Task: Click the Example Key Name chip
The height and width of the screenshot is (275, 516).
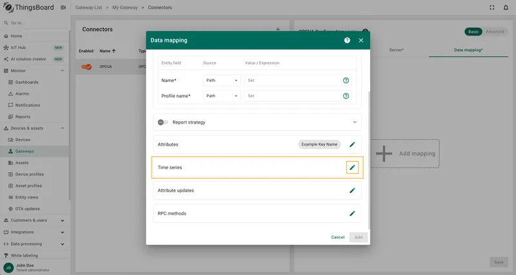Action: (319, 144)
